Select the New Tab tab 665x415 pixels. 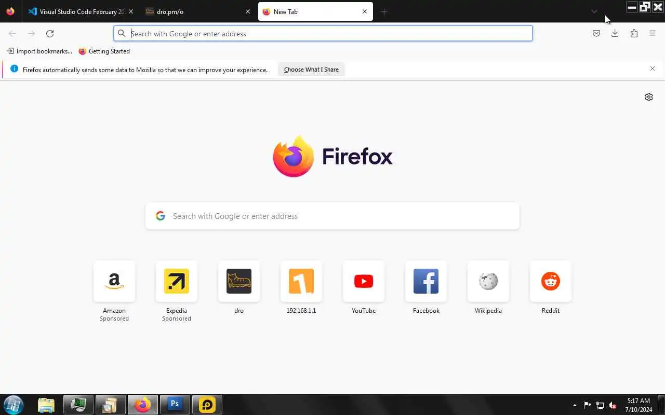click(315, 11)
